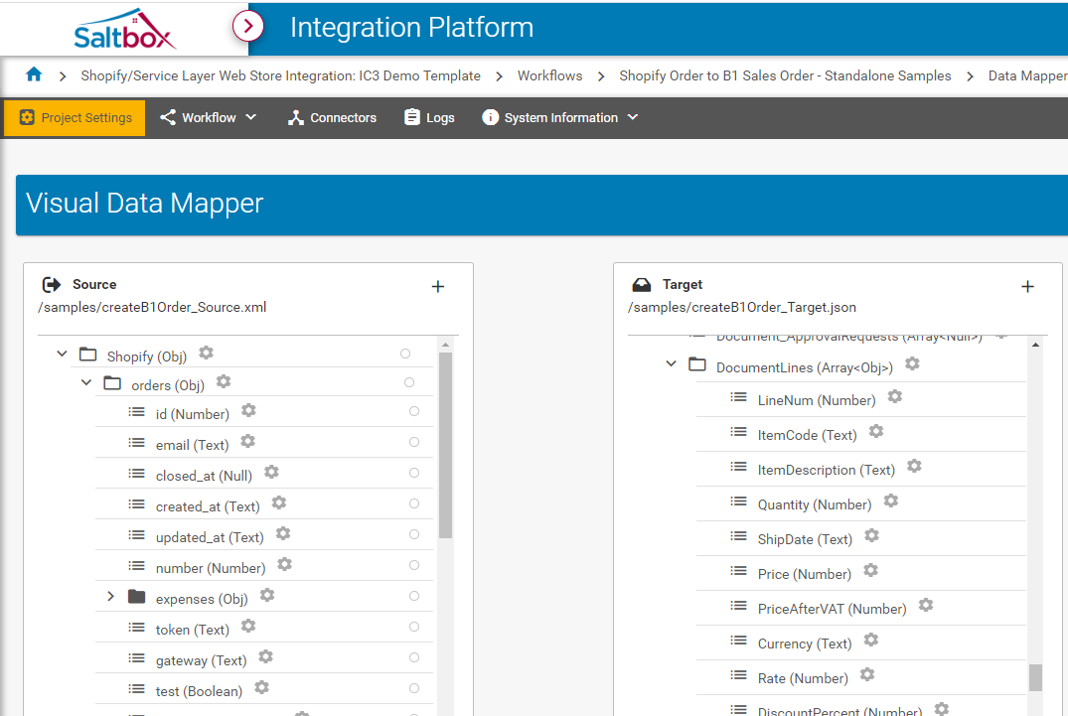Open gear settings for Quantity (Number)
This screenshot has height=716, width=1068.
pos(891,501)
